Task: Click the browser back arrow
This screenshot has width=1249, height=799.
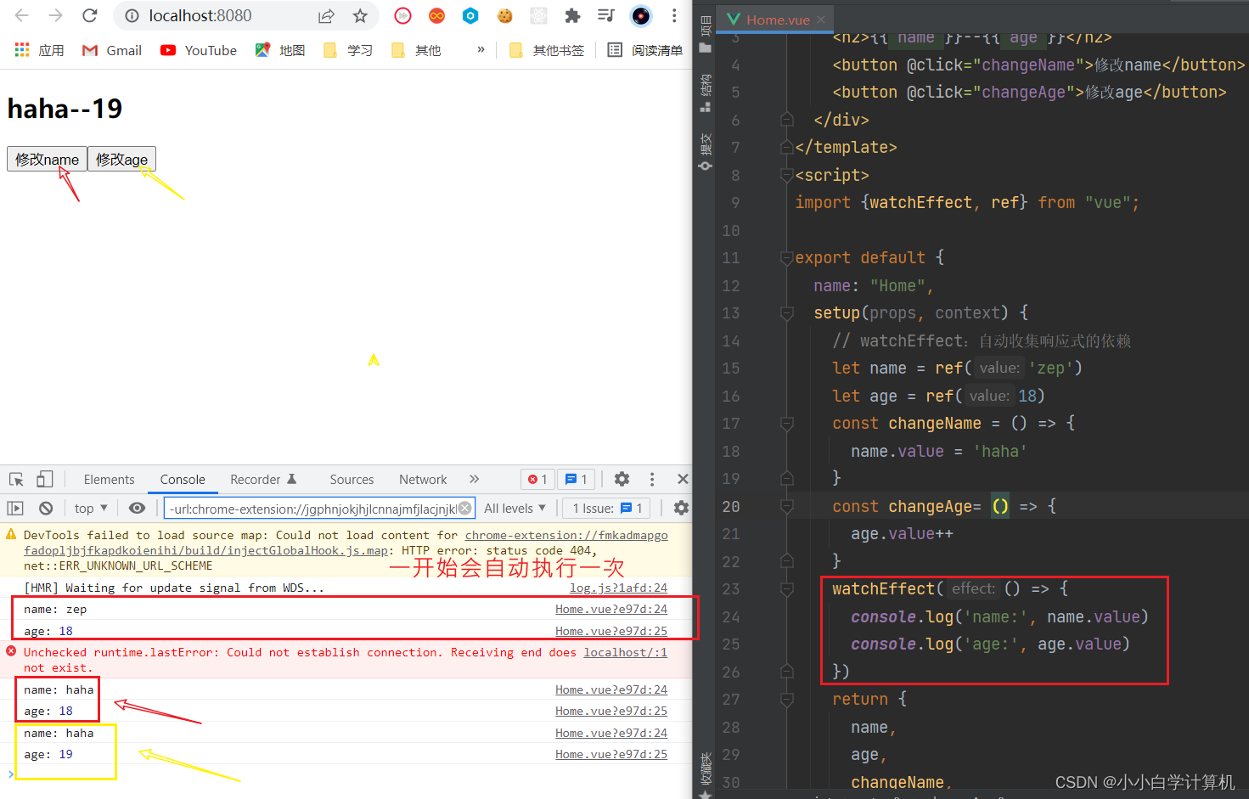Action: pyautogui.click(x=22, y=15)
